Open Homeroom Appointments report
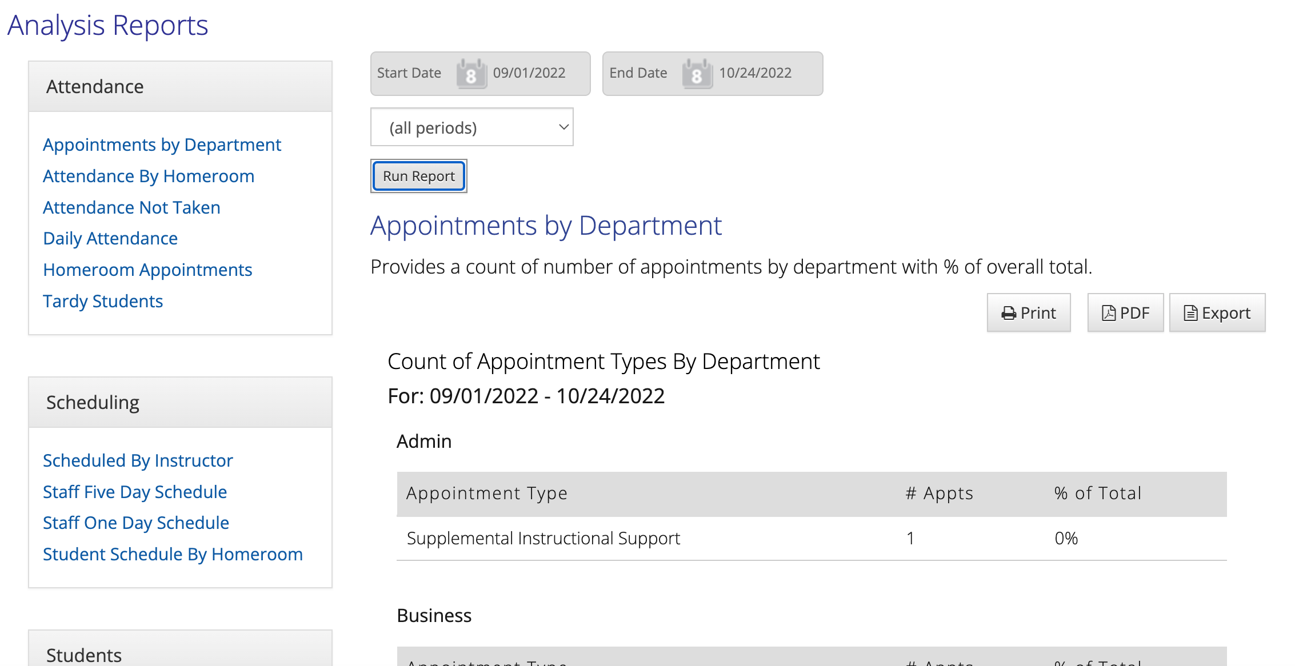1295x666 pixels. tap(147, 270)
